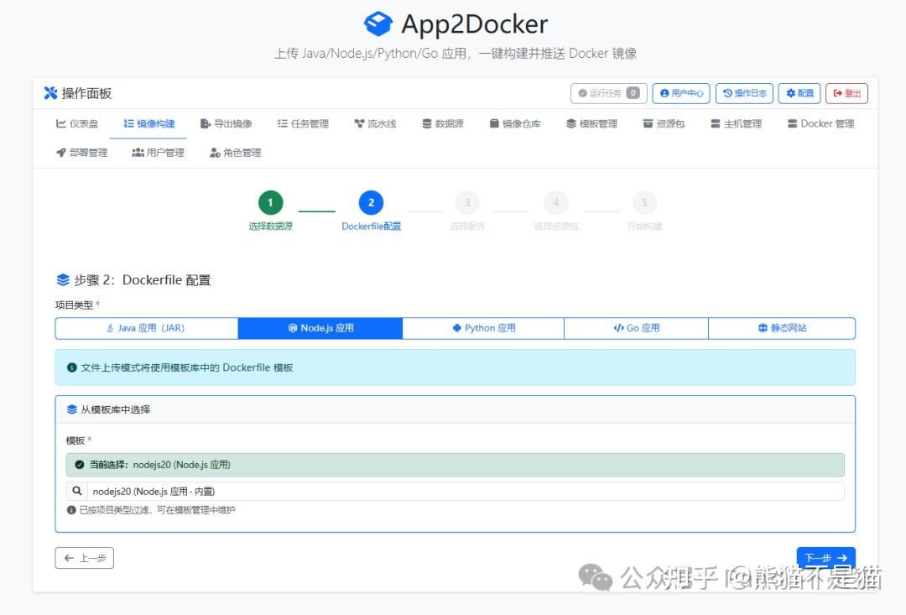The height and width of the screenshot is (615, 906).
Task: Open 部署管理 deployment management
Action: coord(80,152)
